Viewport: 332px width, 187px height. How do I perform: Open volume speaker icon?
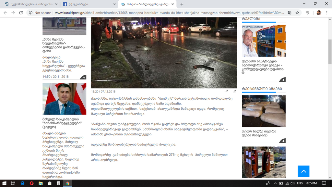click(x=292, y=183)
